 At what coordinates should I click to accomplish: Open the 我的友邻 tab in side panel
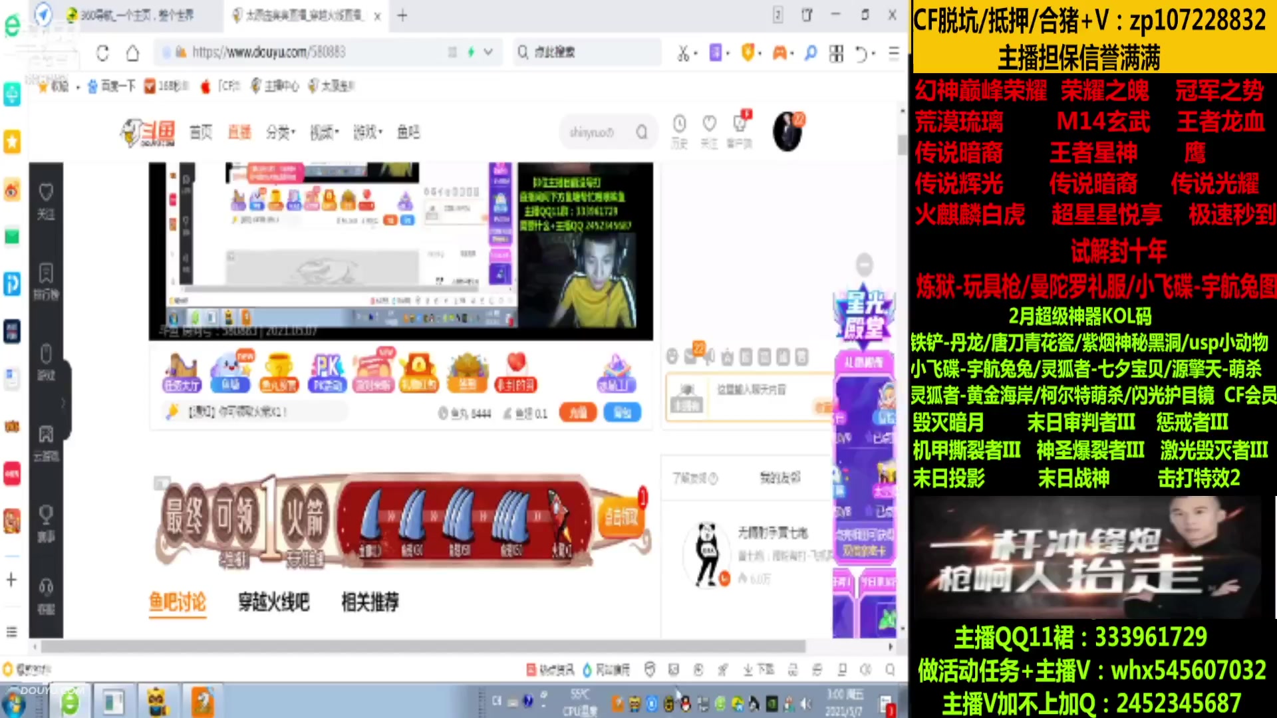point(780,477)
